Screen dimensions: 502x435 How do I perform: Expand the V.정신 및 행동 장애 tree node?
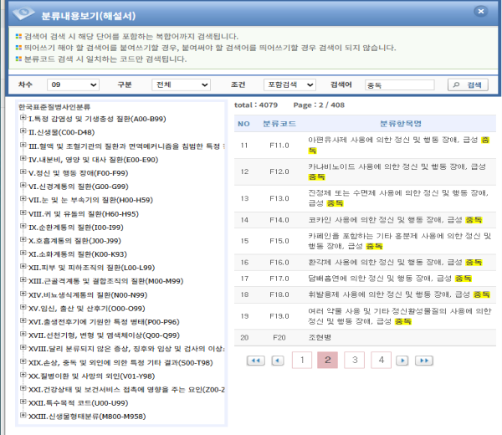click(x=22, y=172)
